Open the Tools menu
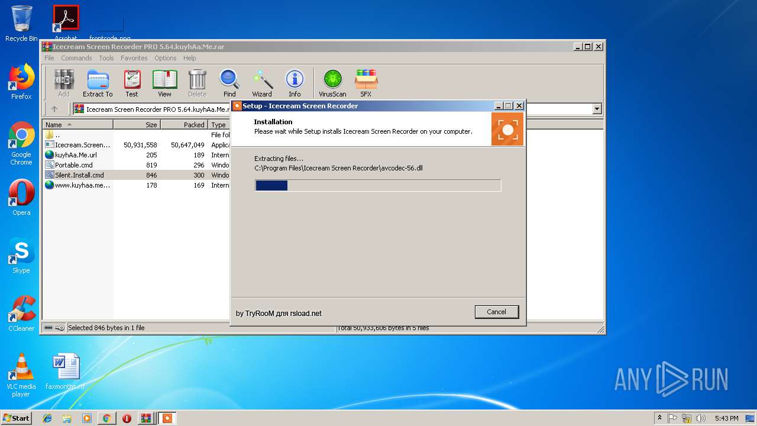Image resolution: width=757 pixels, height=426 pixels. click(106, 58)
